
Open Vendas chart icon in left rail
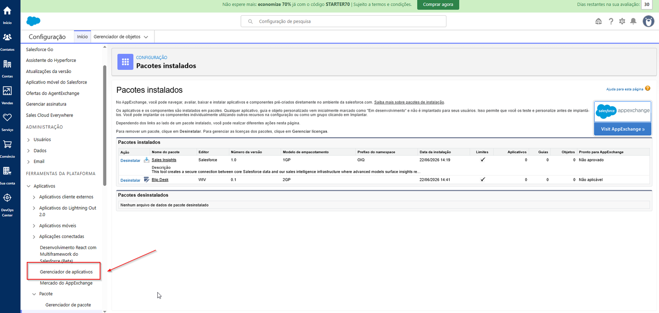[7, 91]
